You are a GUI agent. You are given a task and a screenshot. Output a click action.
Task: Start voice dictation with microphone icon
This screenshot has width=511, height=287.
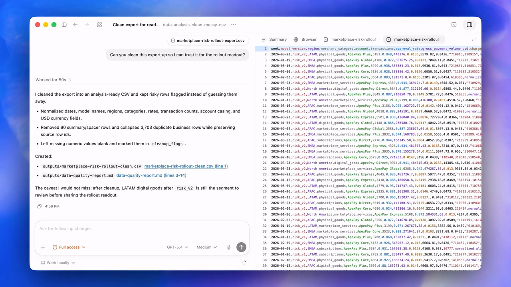(229, 247)
